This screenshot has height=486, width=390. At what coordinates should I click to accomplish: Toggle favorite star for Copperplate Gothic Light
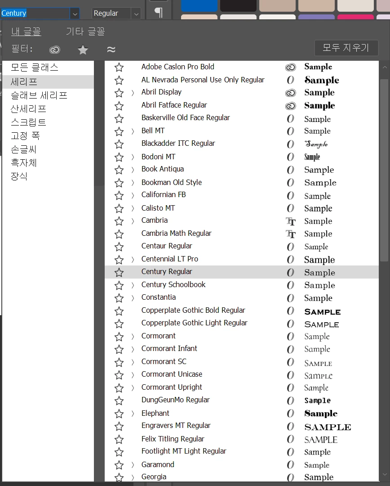[119, 324]
